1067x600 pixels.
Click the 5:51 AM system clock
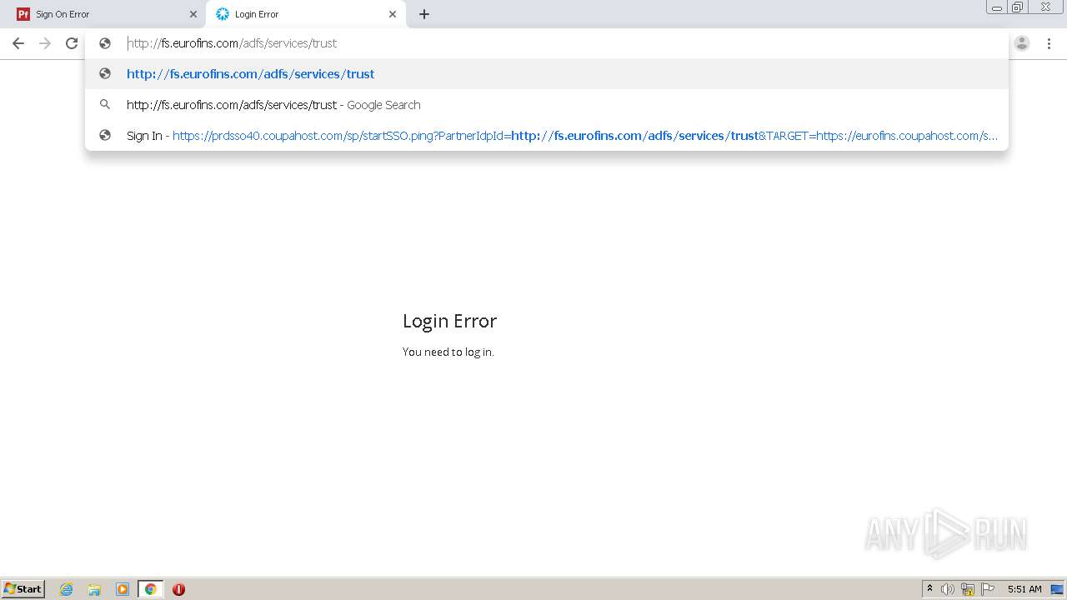click(x=1024, y=589)
